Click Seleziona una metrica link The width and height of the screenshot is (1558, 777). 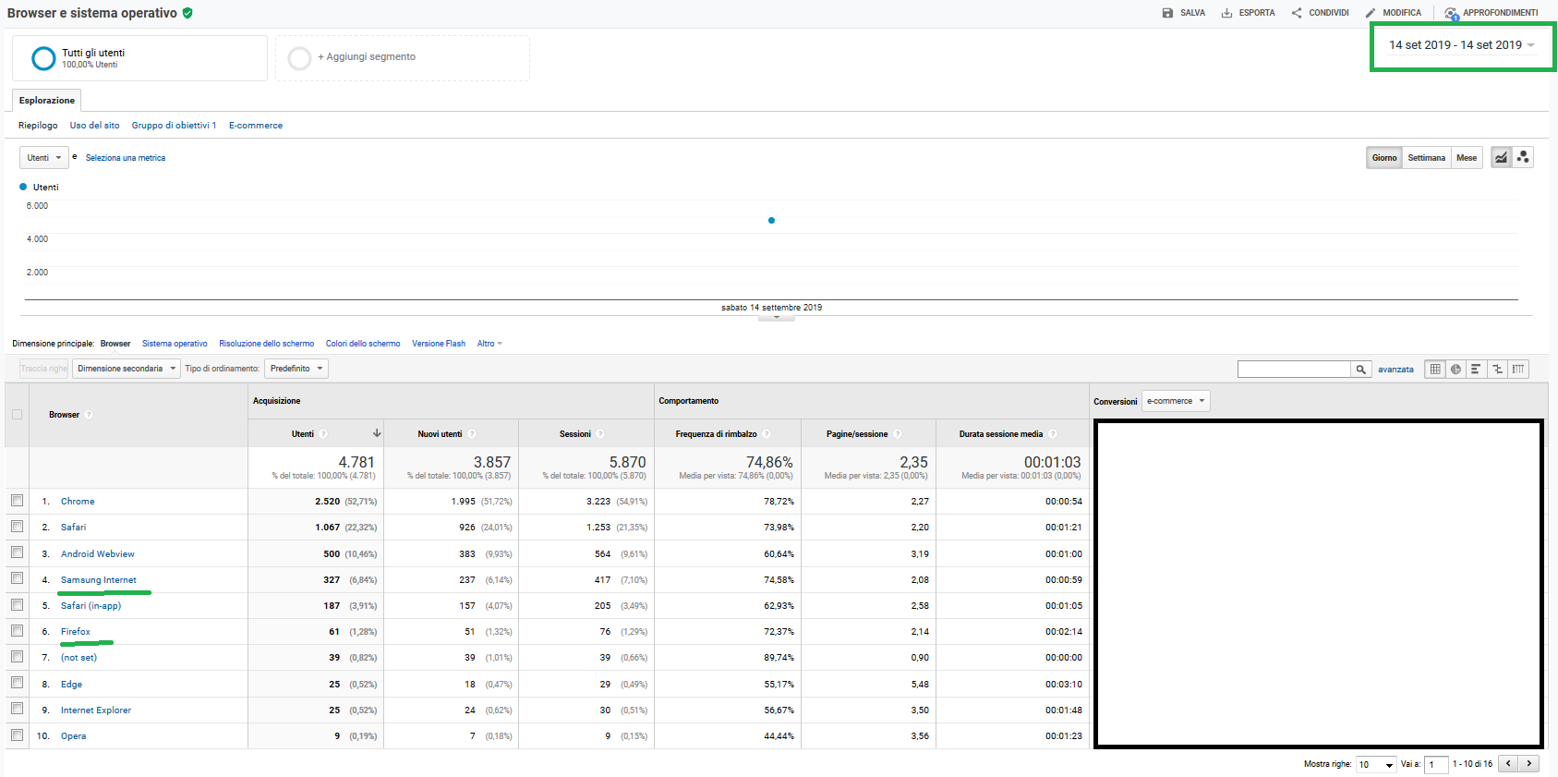(x=126, y=158)
